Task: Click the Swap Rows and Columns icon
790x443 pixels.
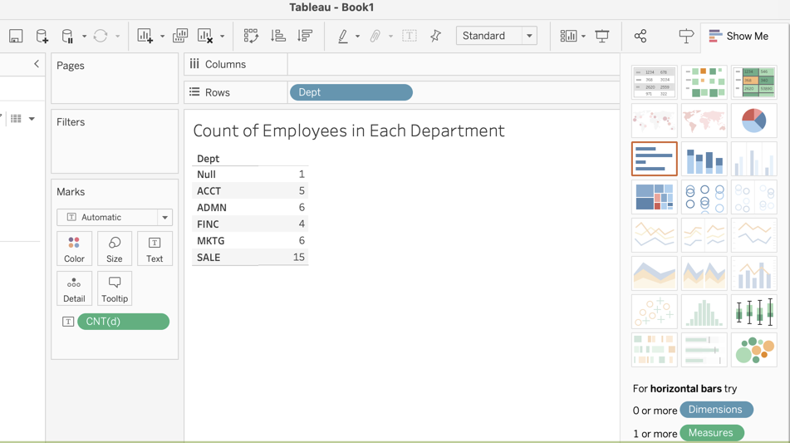Action: point(251,36)
